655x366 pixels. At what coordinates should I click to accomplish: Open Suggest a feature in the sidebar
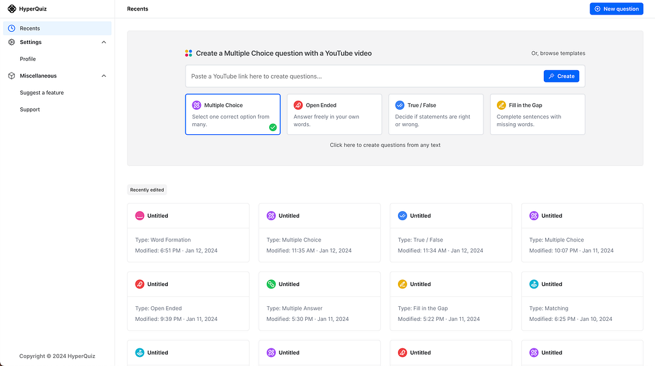[42, 93]
